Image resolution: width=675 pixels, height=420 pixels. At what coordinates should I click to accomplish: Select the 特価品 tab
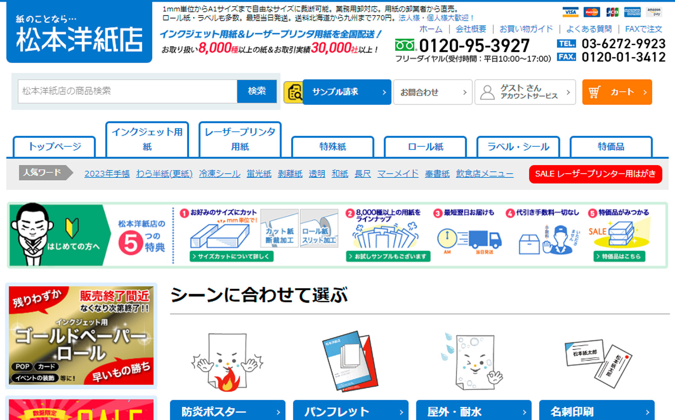[611, 147]
